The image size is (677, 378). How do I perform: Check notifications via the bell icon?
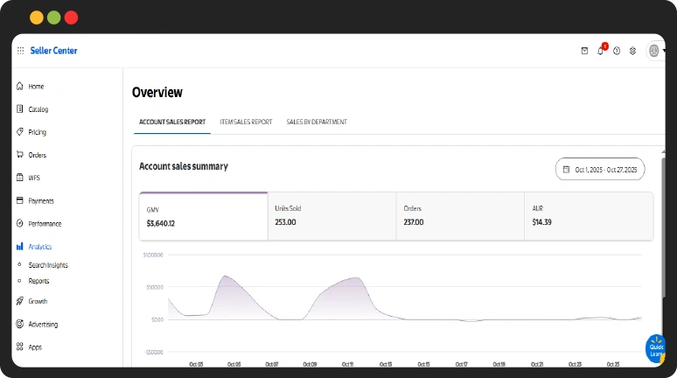click(x=601, y=51)
